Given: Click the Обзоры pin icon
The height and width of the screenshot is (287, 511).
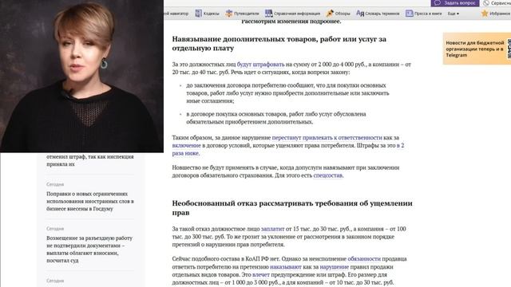Looking at the screenshot, I should coord(330,14).
